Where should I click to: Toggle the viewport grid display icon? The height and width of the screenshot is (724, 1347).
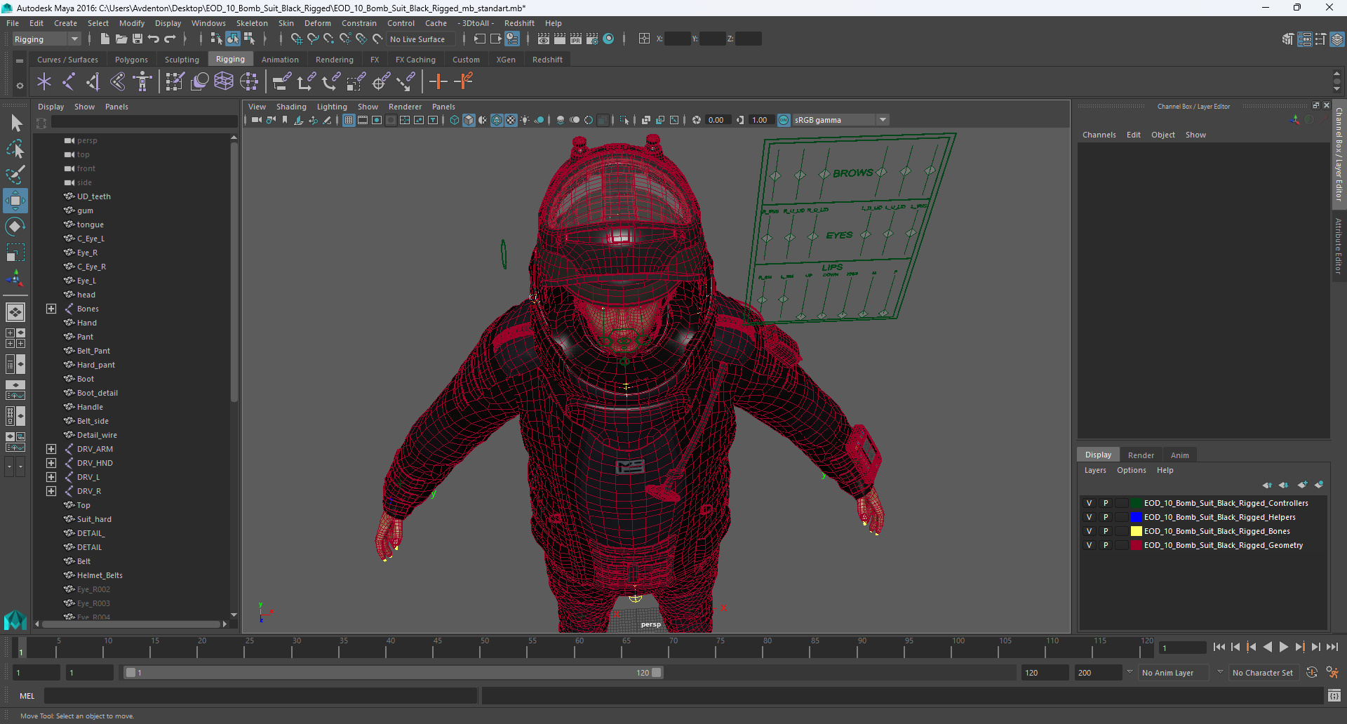pos(349,120)
